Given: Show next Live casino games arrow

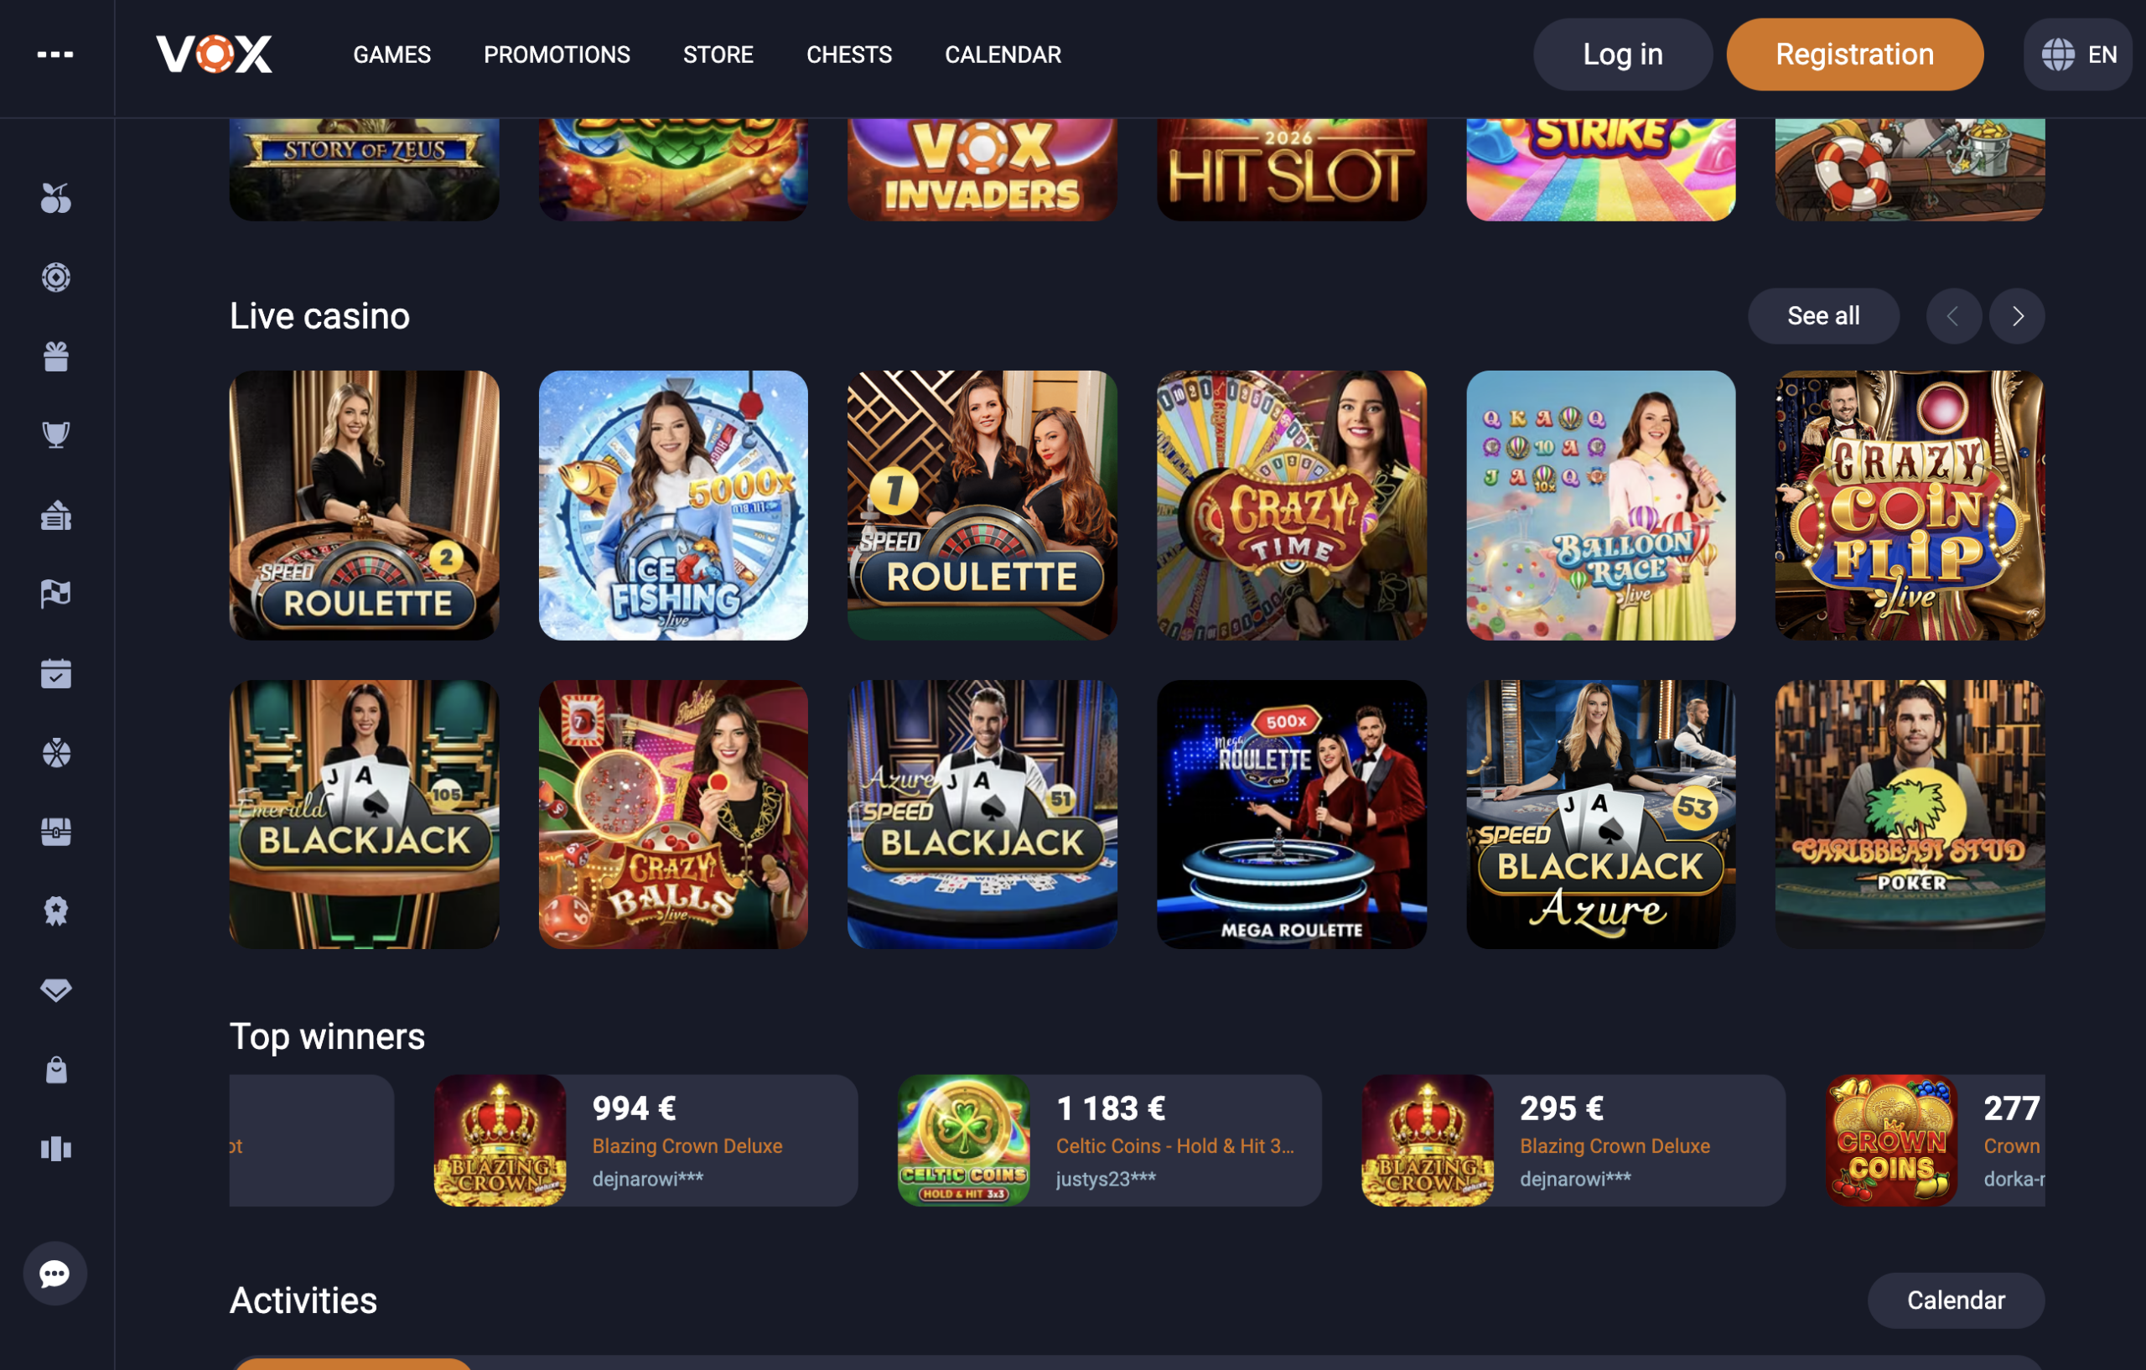Looking at the screenshot, I should click(x=2017, y=316).
